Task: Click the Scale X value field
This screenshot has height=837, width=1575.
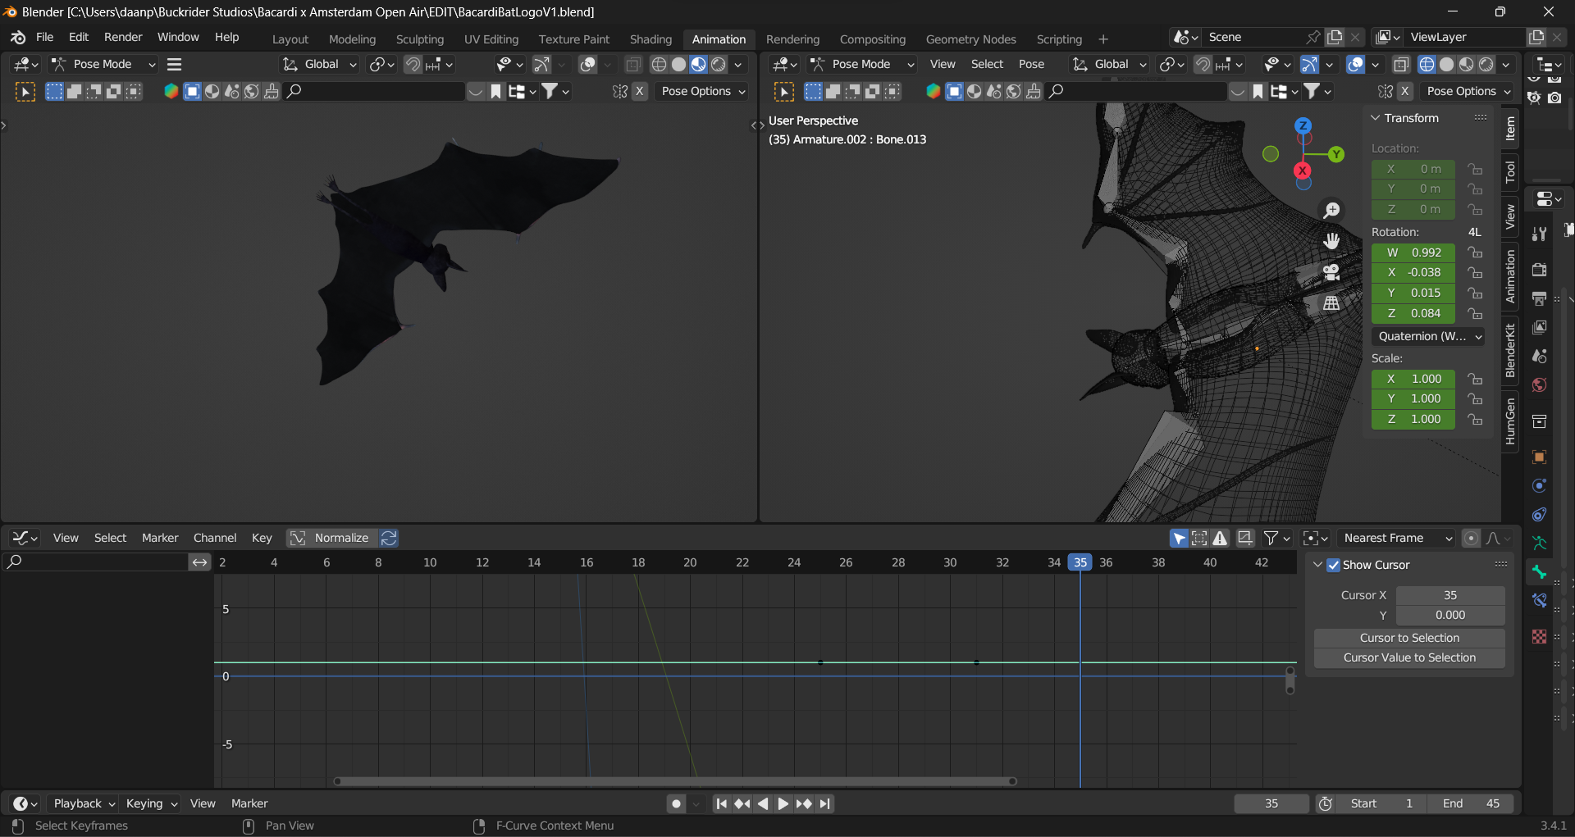Action: tap(1413, 379)
